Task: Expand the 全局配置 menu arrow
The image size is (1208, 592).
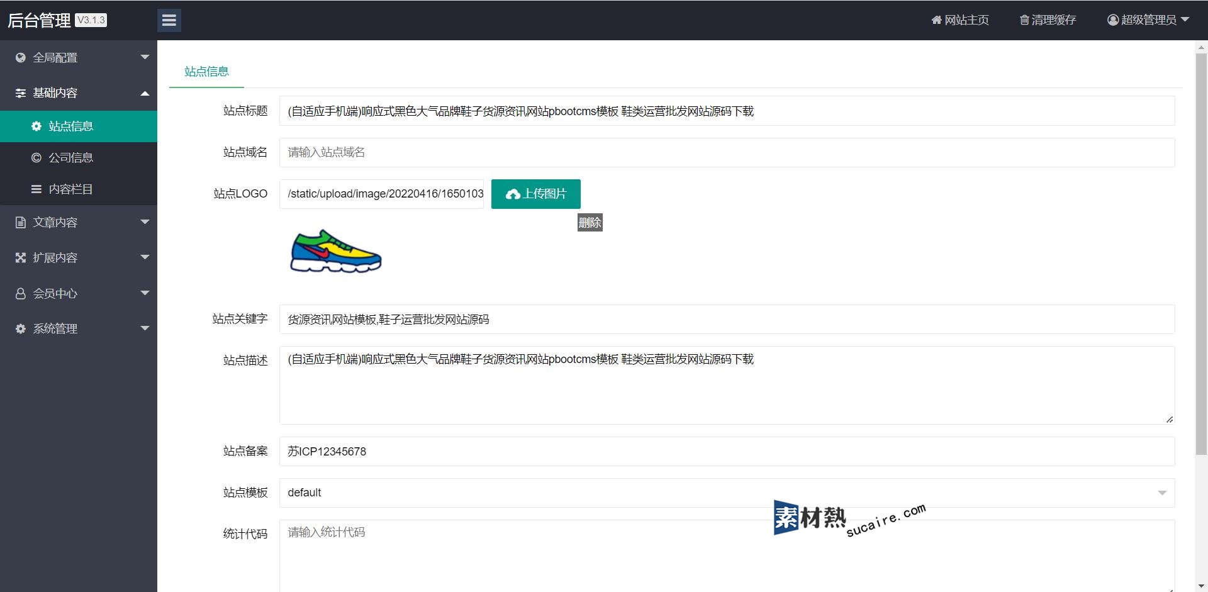Action: 145,57
